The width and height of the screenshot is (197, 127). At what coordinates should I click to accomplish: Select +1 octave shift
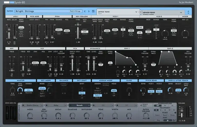click(82, 95)
